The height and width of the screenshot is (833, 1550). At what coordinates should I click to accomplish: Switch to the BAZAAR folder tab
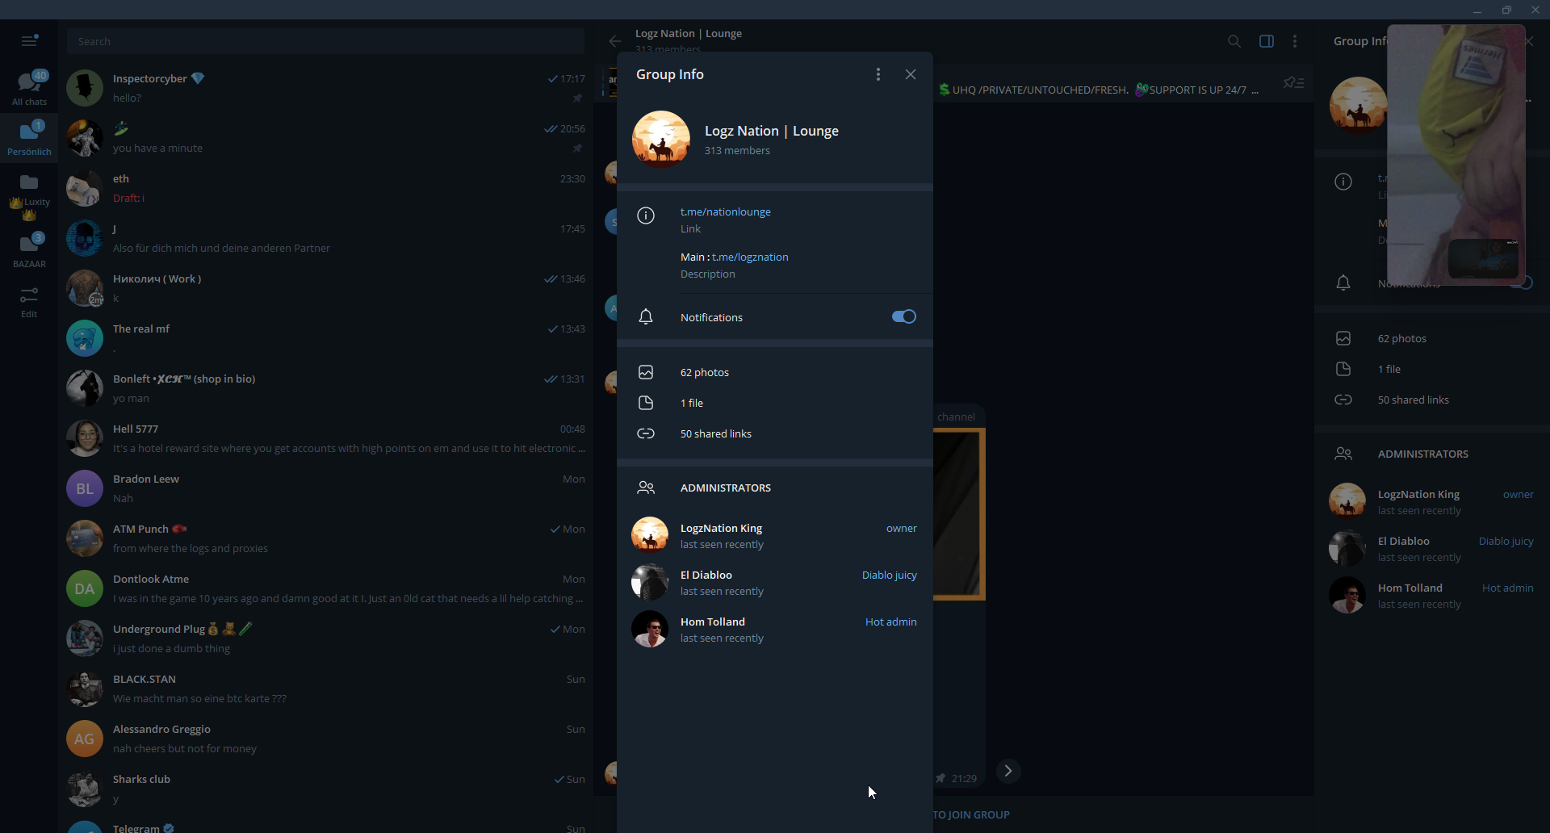[x=29, y=250]
